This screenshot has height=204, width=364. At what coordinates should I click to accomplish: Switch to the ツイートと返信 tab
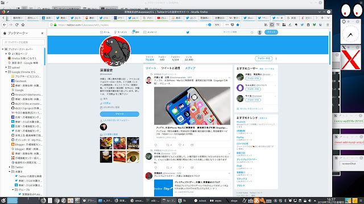click(x=171, y=68)
